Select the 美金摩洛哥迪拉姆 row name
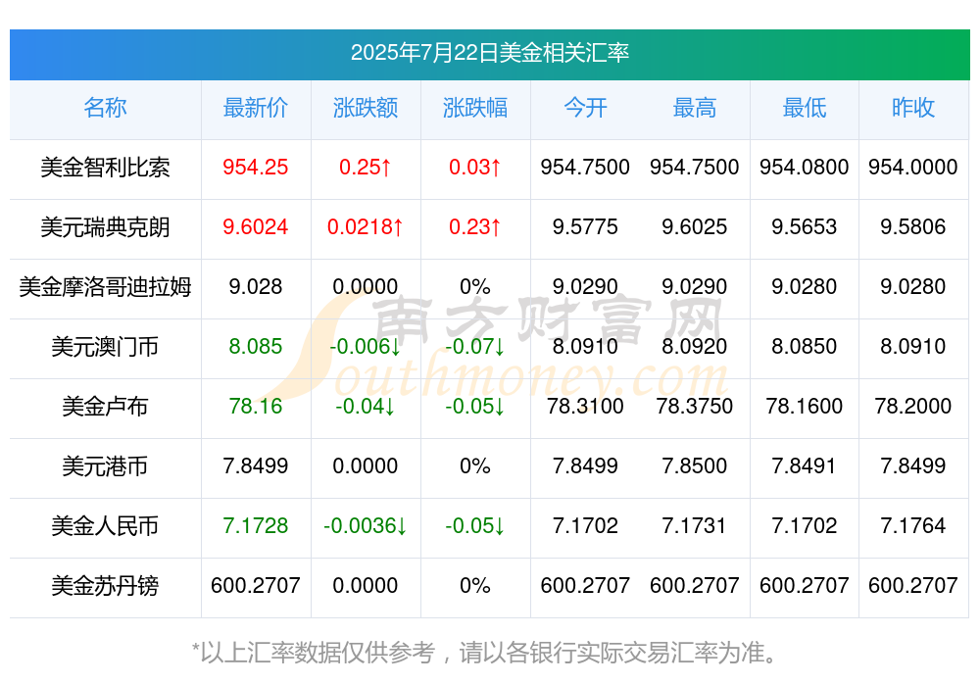 tap(105, 287)
